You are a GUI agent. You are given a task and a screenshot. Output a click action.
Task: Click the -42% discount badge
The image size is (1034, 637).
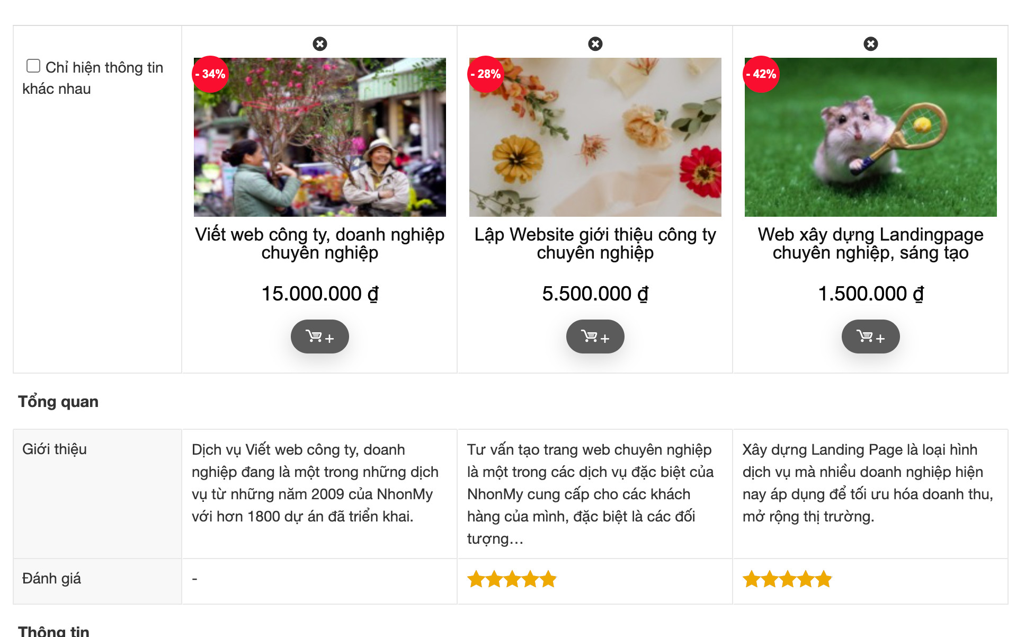pyautogui.click(x=761, y=74)
